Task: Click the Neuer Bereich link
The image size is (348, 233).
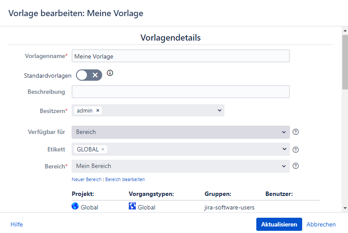Action: pos(86,179)
